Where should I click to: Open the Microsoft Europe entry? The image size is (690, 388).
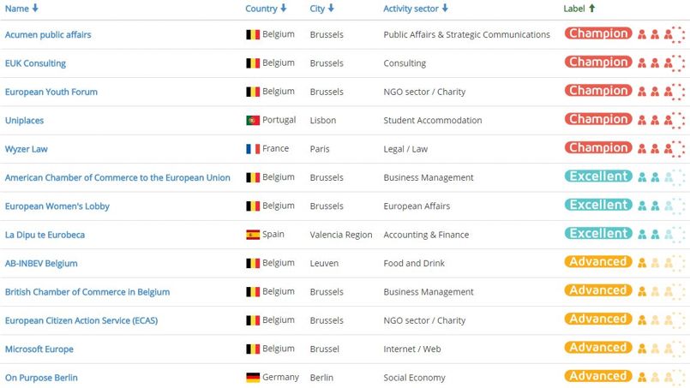(39, 349)
